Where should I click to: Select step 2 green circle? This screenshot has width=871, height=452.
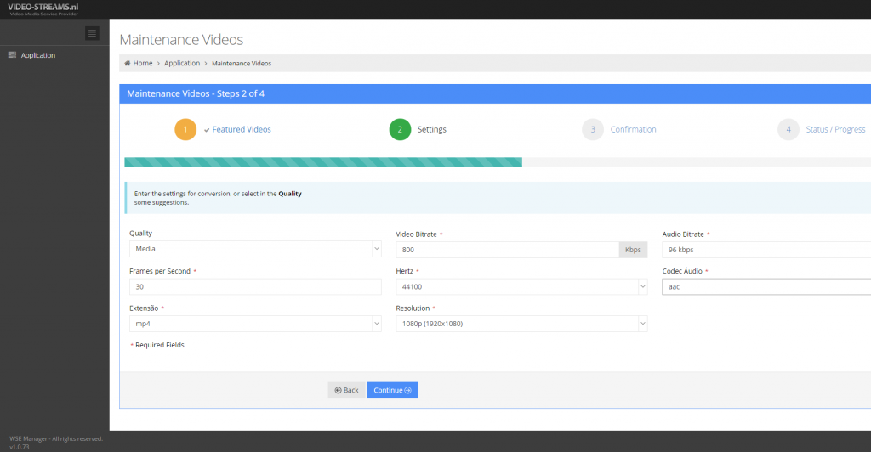400,129
